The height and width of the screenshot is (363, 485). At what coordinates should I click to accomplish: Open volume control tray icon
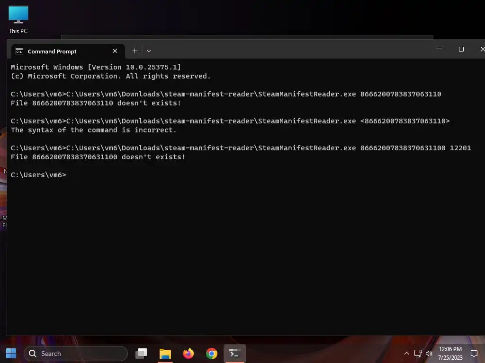[x=429, y=354]
